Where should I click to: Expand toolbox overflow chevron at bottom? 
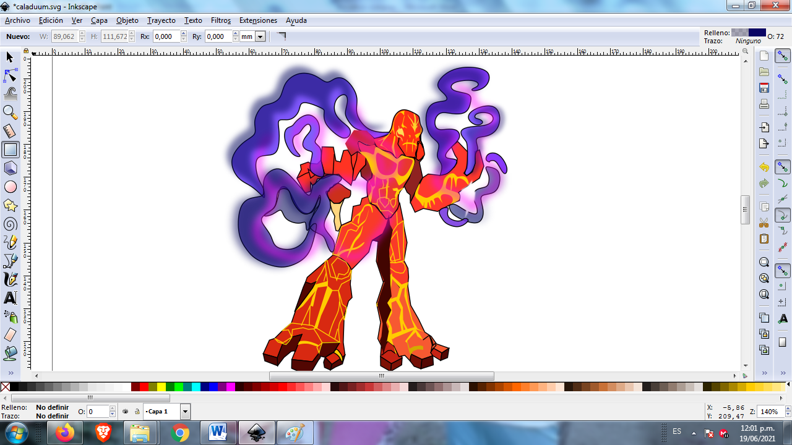pos(10,373)
